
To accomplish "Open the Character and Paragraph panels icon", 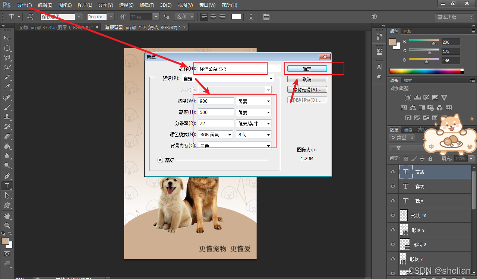I will pyautogui.click(x=266, y=17).
